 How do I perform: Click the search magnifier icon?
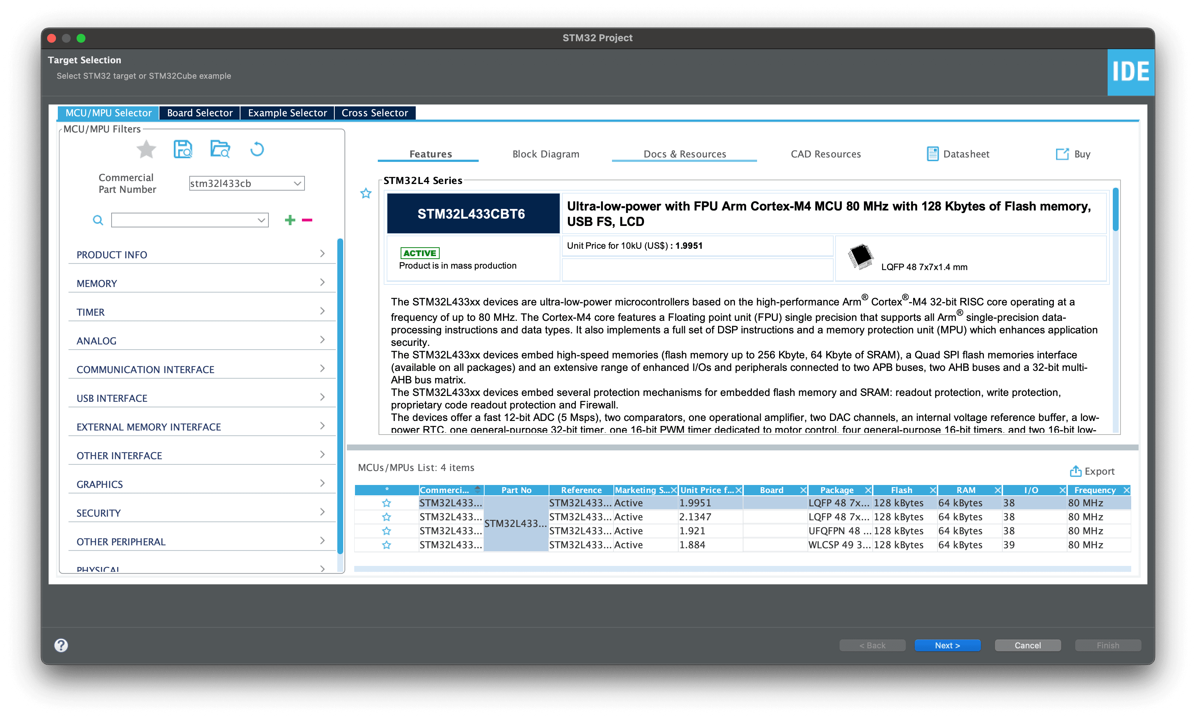pos(98,220)
